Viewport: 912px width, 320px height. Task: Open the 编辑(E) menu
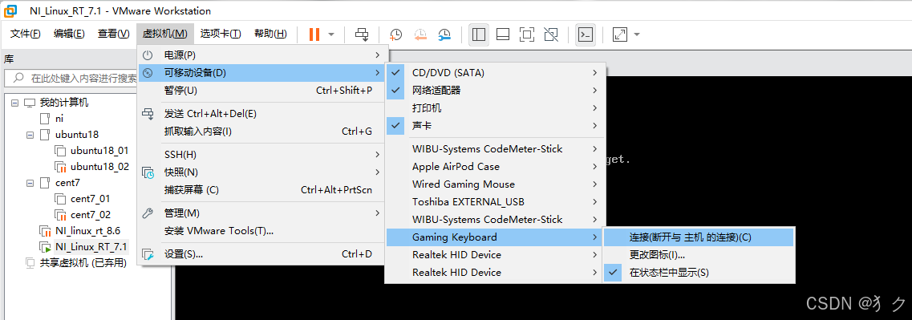(69, 34)
